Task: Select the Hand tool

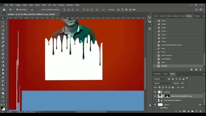Action: coord(3,93)
